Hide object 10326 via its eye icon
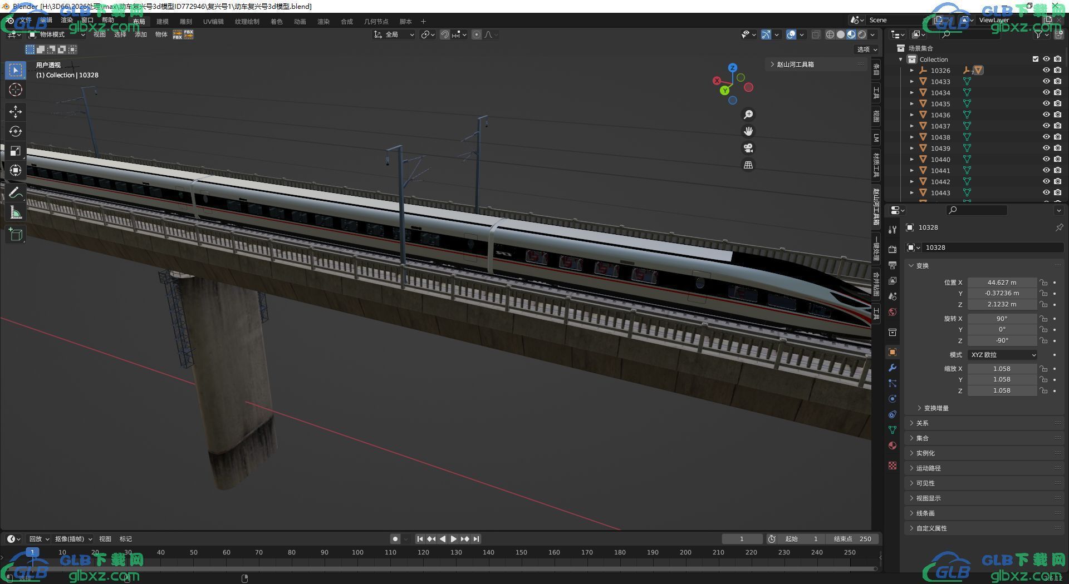 tap(1046, 71)
